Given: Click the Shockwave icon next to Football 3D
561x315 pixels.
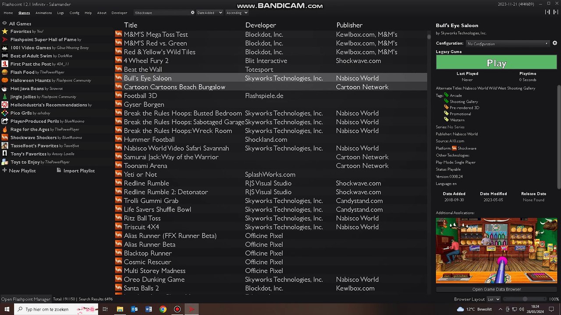Looking at the screenshot, I should 118,95.
